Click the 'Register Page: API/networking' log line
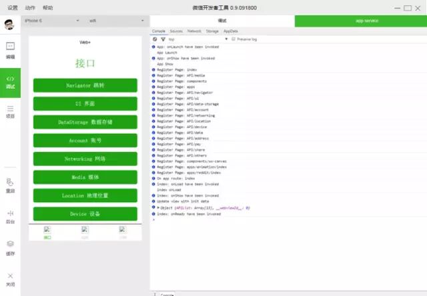This screenshot has width=427, height=296. pyautogui.click(x=185, y=115)
